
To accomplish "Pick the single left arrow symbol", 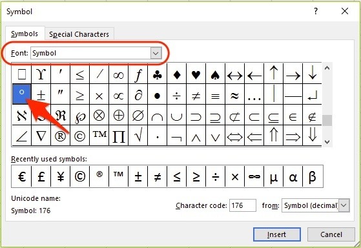I will 254,73.
